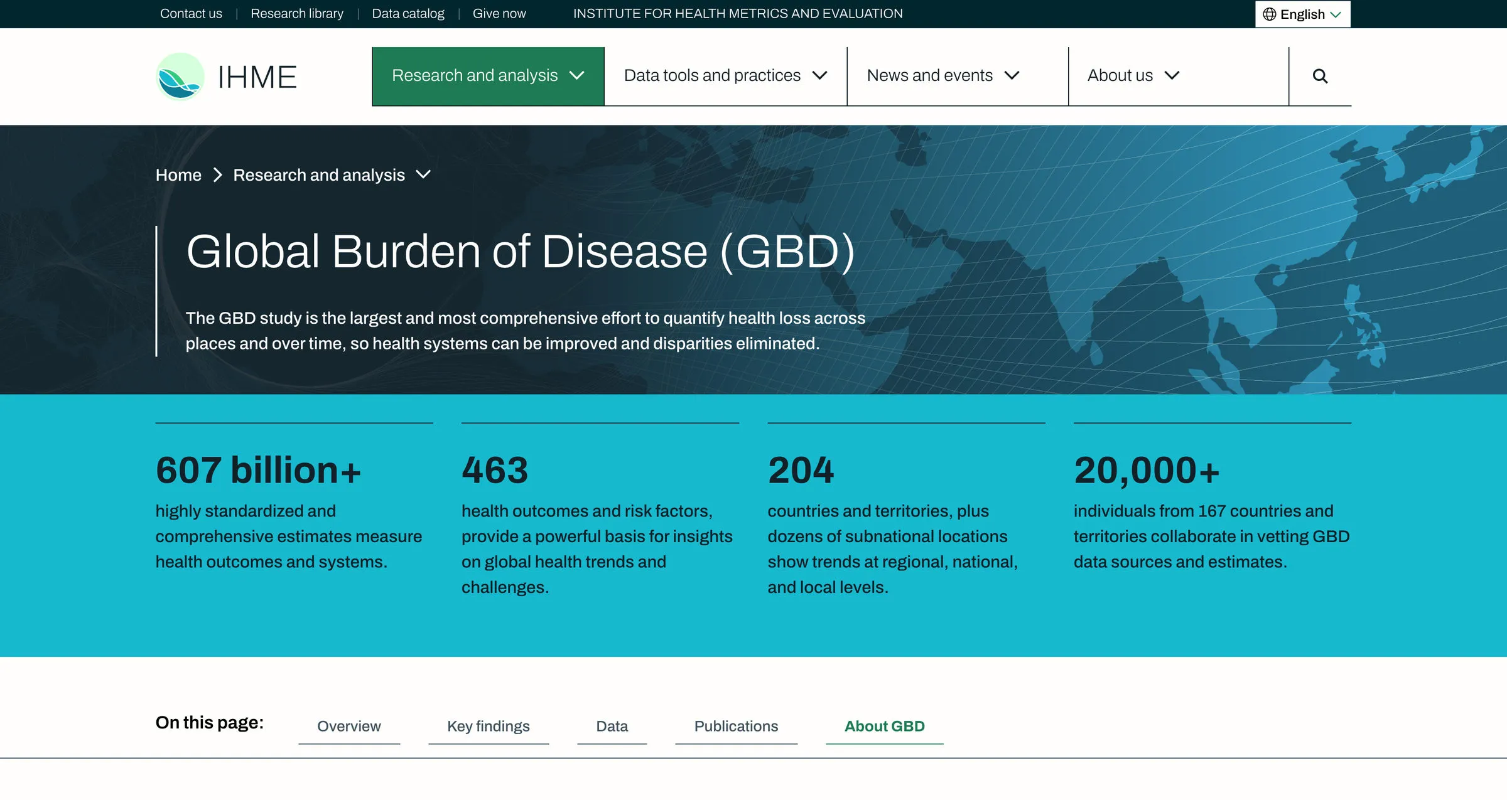
Task: Click text about countries and territories
Action: (x=892, y=549)
